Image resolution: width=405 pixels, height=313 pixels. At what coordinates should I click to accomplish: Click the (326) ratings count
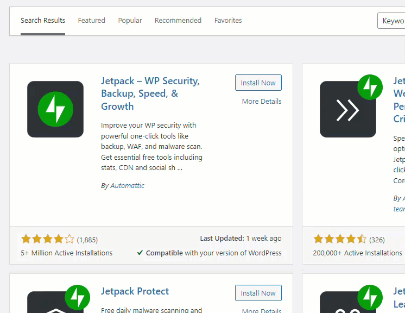(377, 240)
